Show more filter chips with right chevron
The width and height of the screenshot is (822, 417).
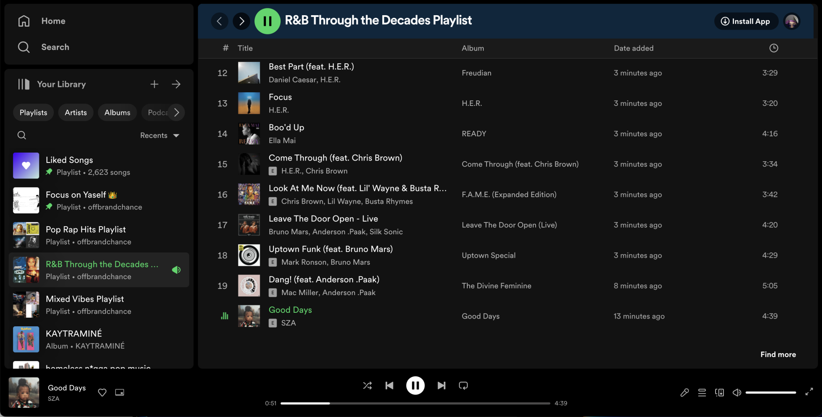pos(177,112)
